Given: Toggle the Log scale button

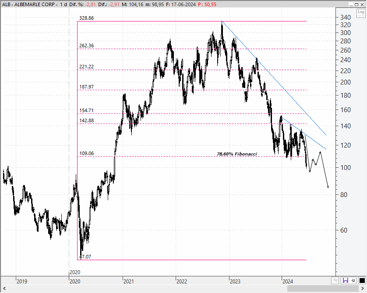Looking at the screenshot, I should pos(361,13).
